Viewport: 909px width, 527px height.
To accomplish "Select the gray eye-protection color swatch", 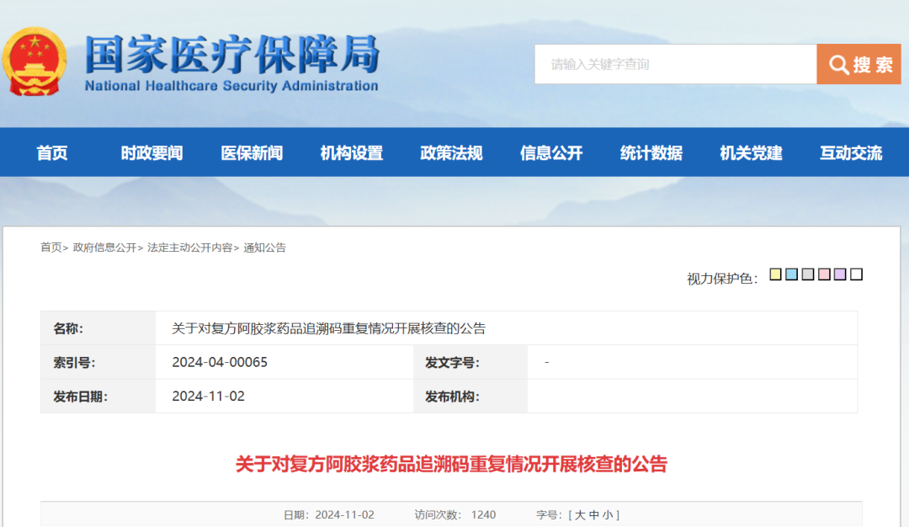I will [x=807, y=274].
